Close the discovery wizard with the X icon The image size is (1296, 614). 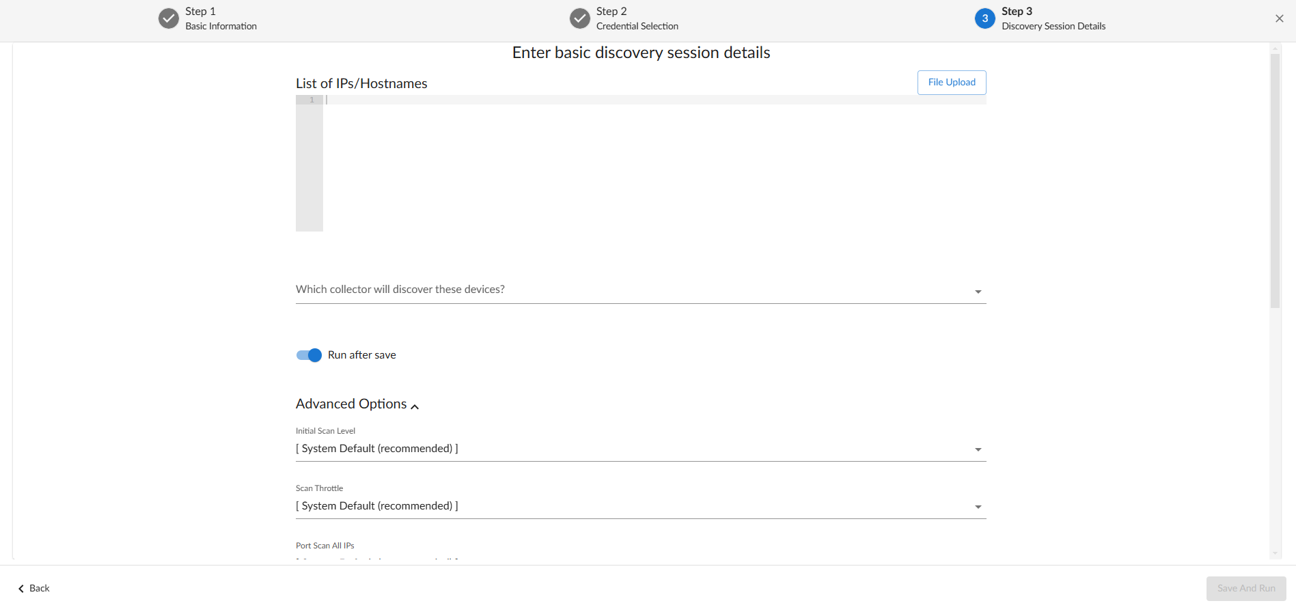(x=1280, y=18)
